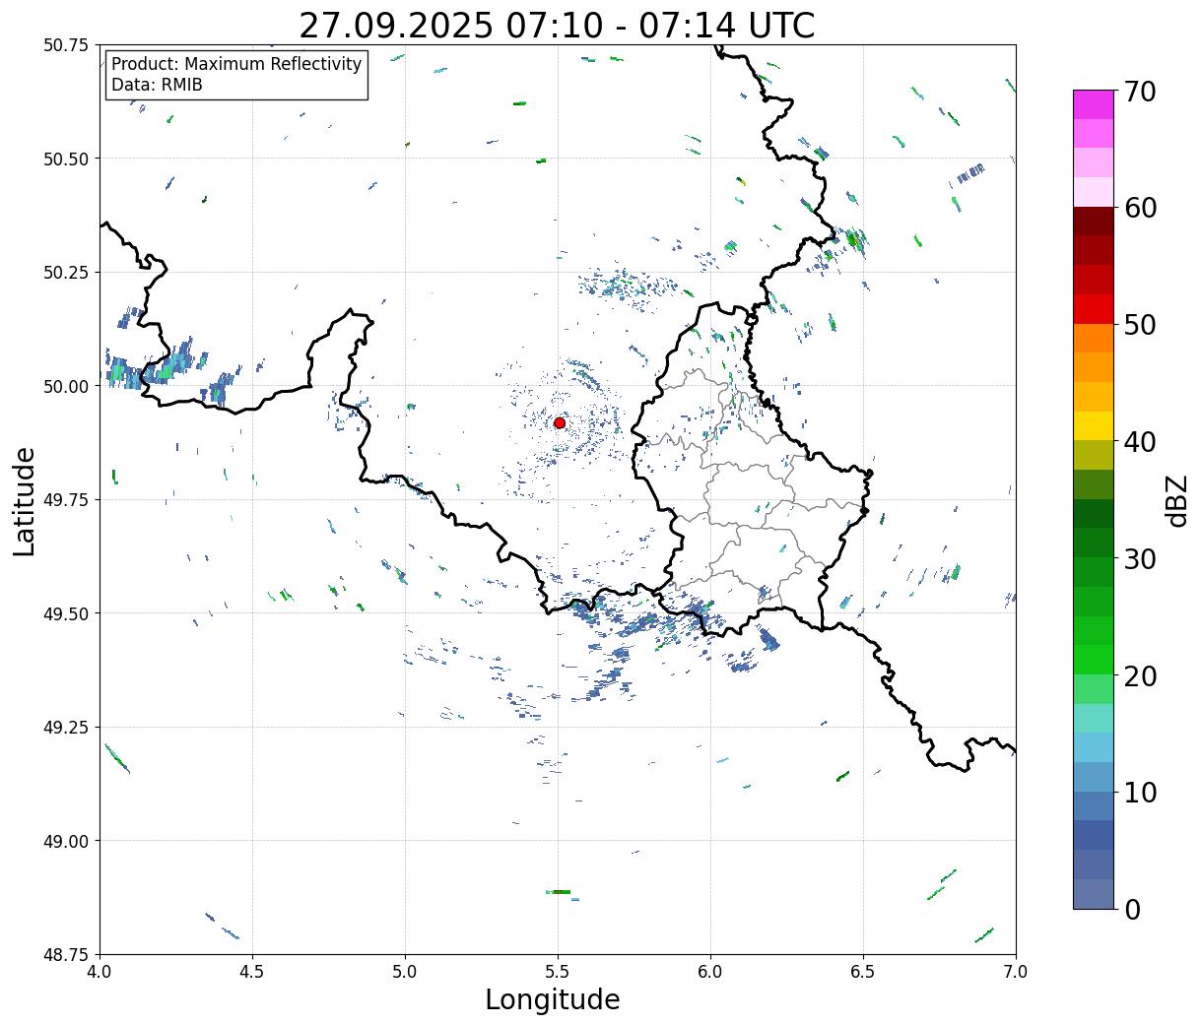Click latitude tick label 50.00
This screenshot has width=1201, height=1024.
point(66,386)
